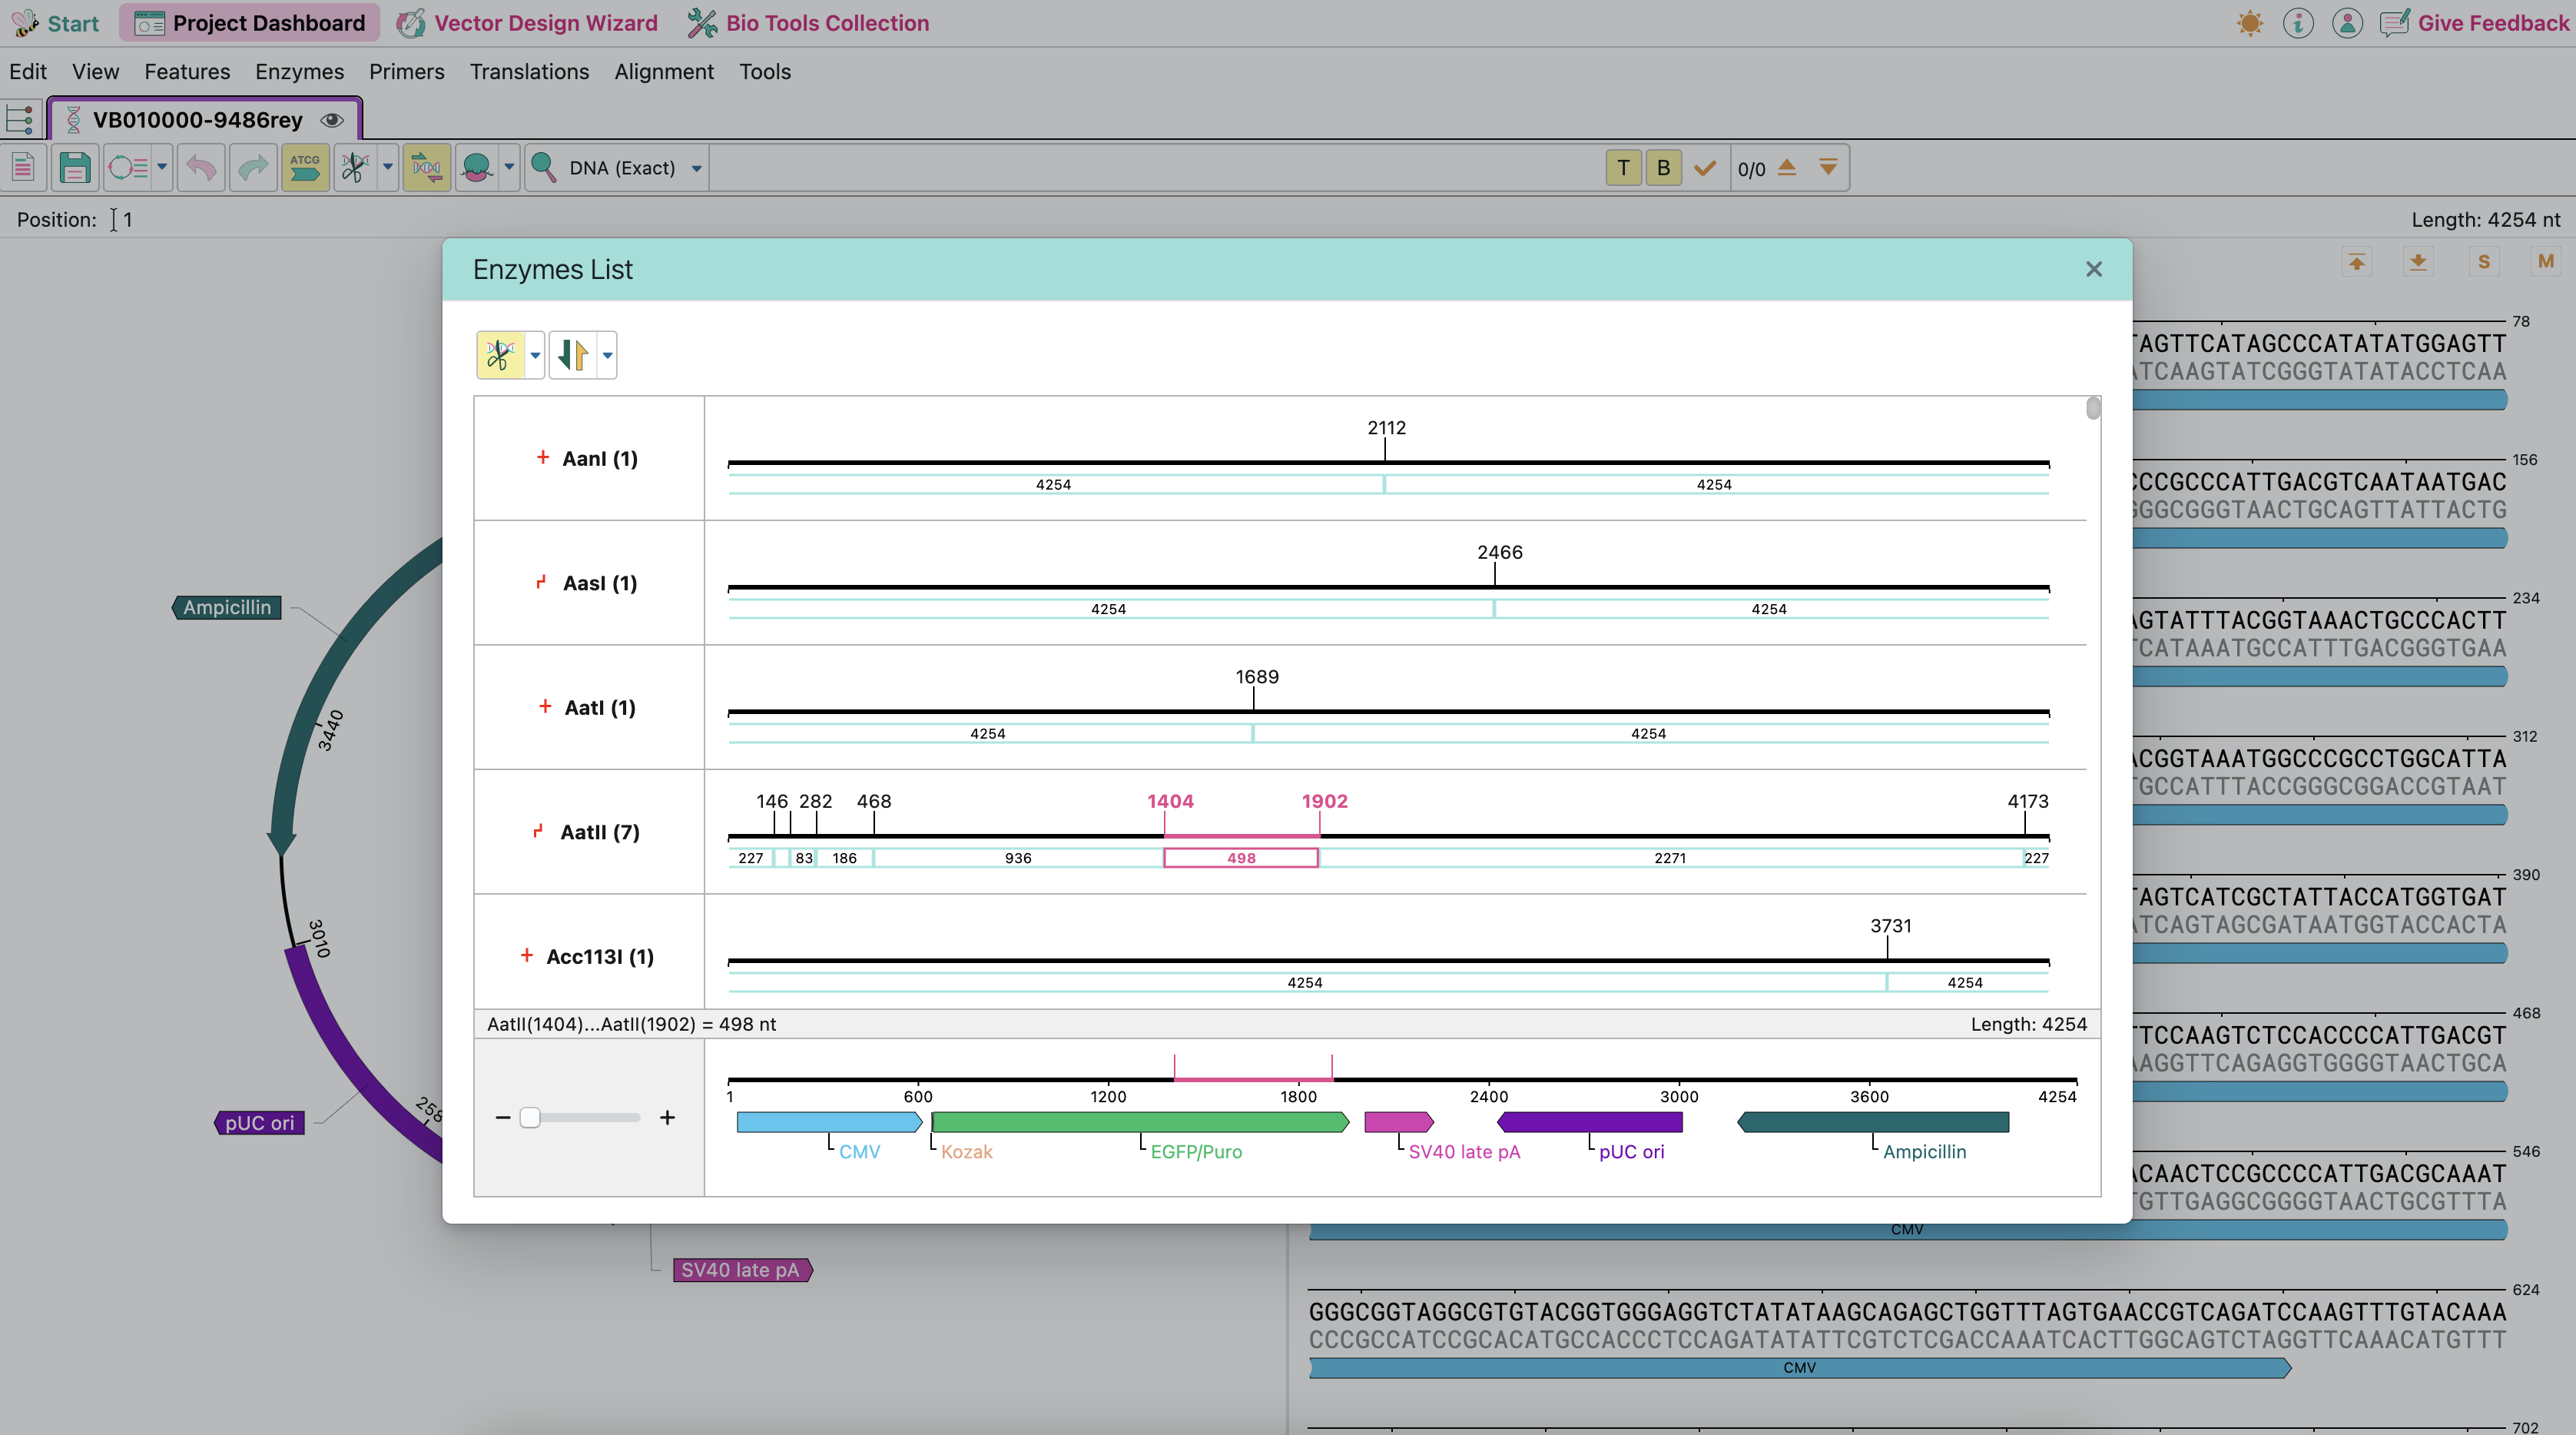Click the enzyme scissors icon in dialog

point(500,355)
